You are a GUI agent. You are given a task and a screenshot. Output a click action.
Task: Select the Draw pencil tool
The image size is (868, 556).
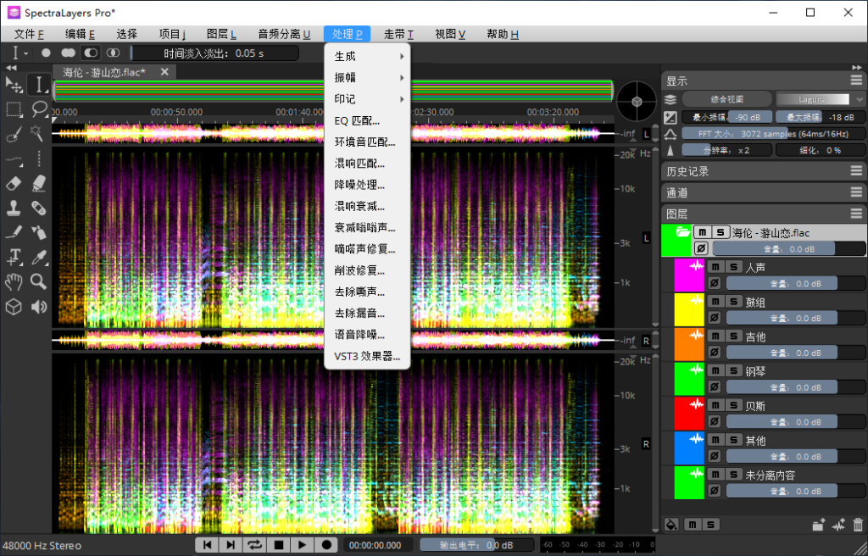[14, 232]
